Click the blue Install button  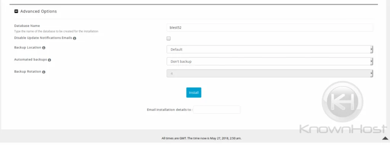click(x=194, y=92)
